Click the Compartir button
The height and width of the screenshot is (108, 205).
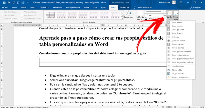196,7
